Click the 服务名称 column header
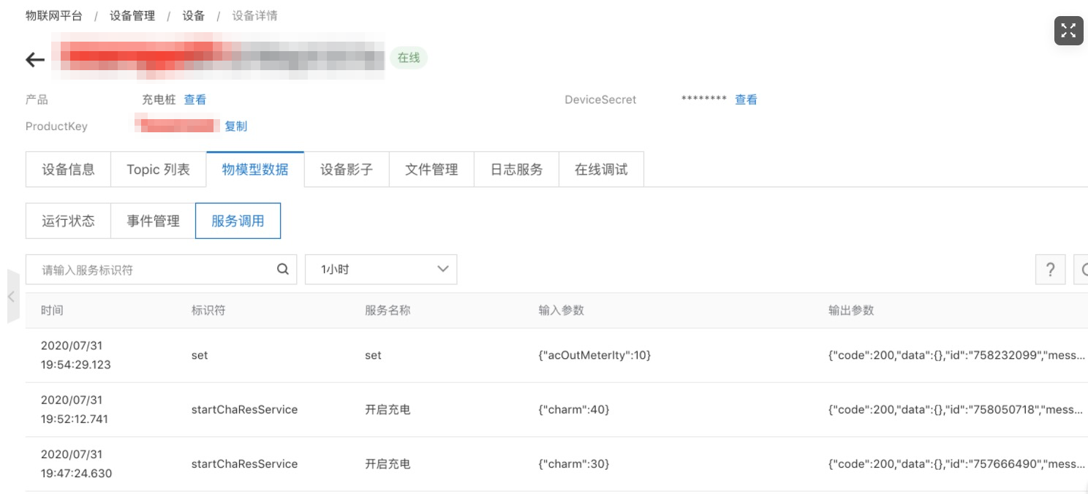Screen dimensions: 1088x494 click(x=388, y=310)
